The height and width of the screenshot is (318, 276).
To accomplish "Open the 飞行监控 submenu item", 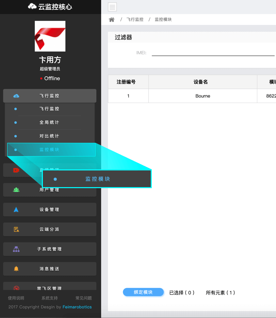I will [50, 109].
